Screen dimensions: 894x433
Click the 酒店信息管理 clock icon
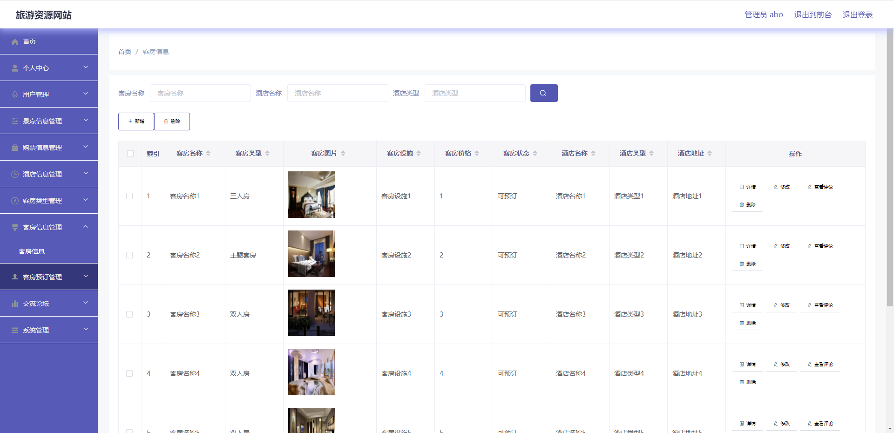click(15, 174)
